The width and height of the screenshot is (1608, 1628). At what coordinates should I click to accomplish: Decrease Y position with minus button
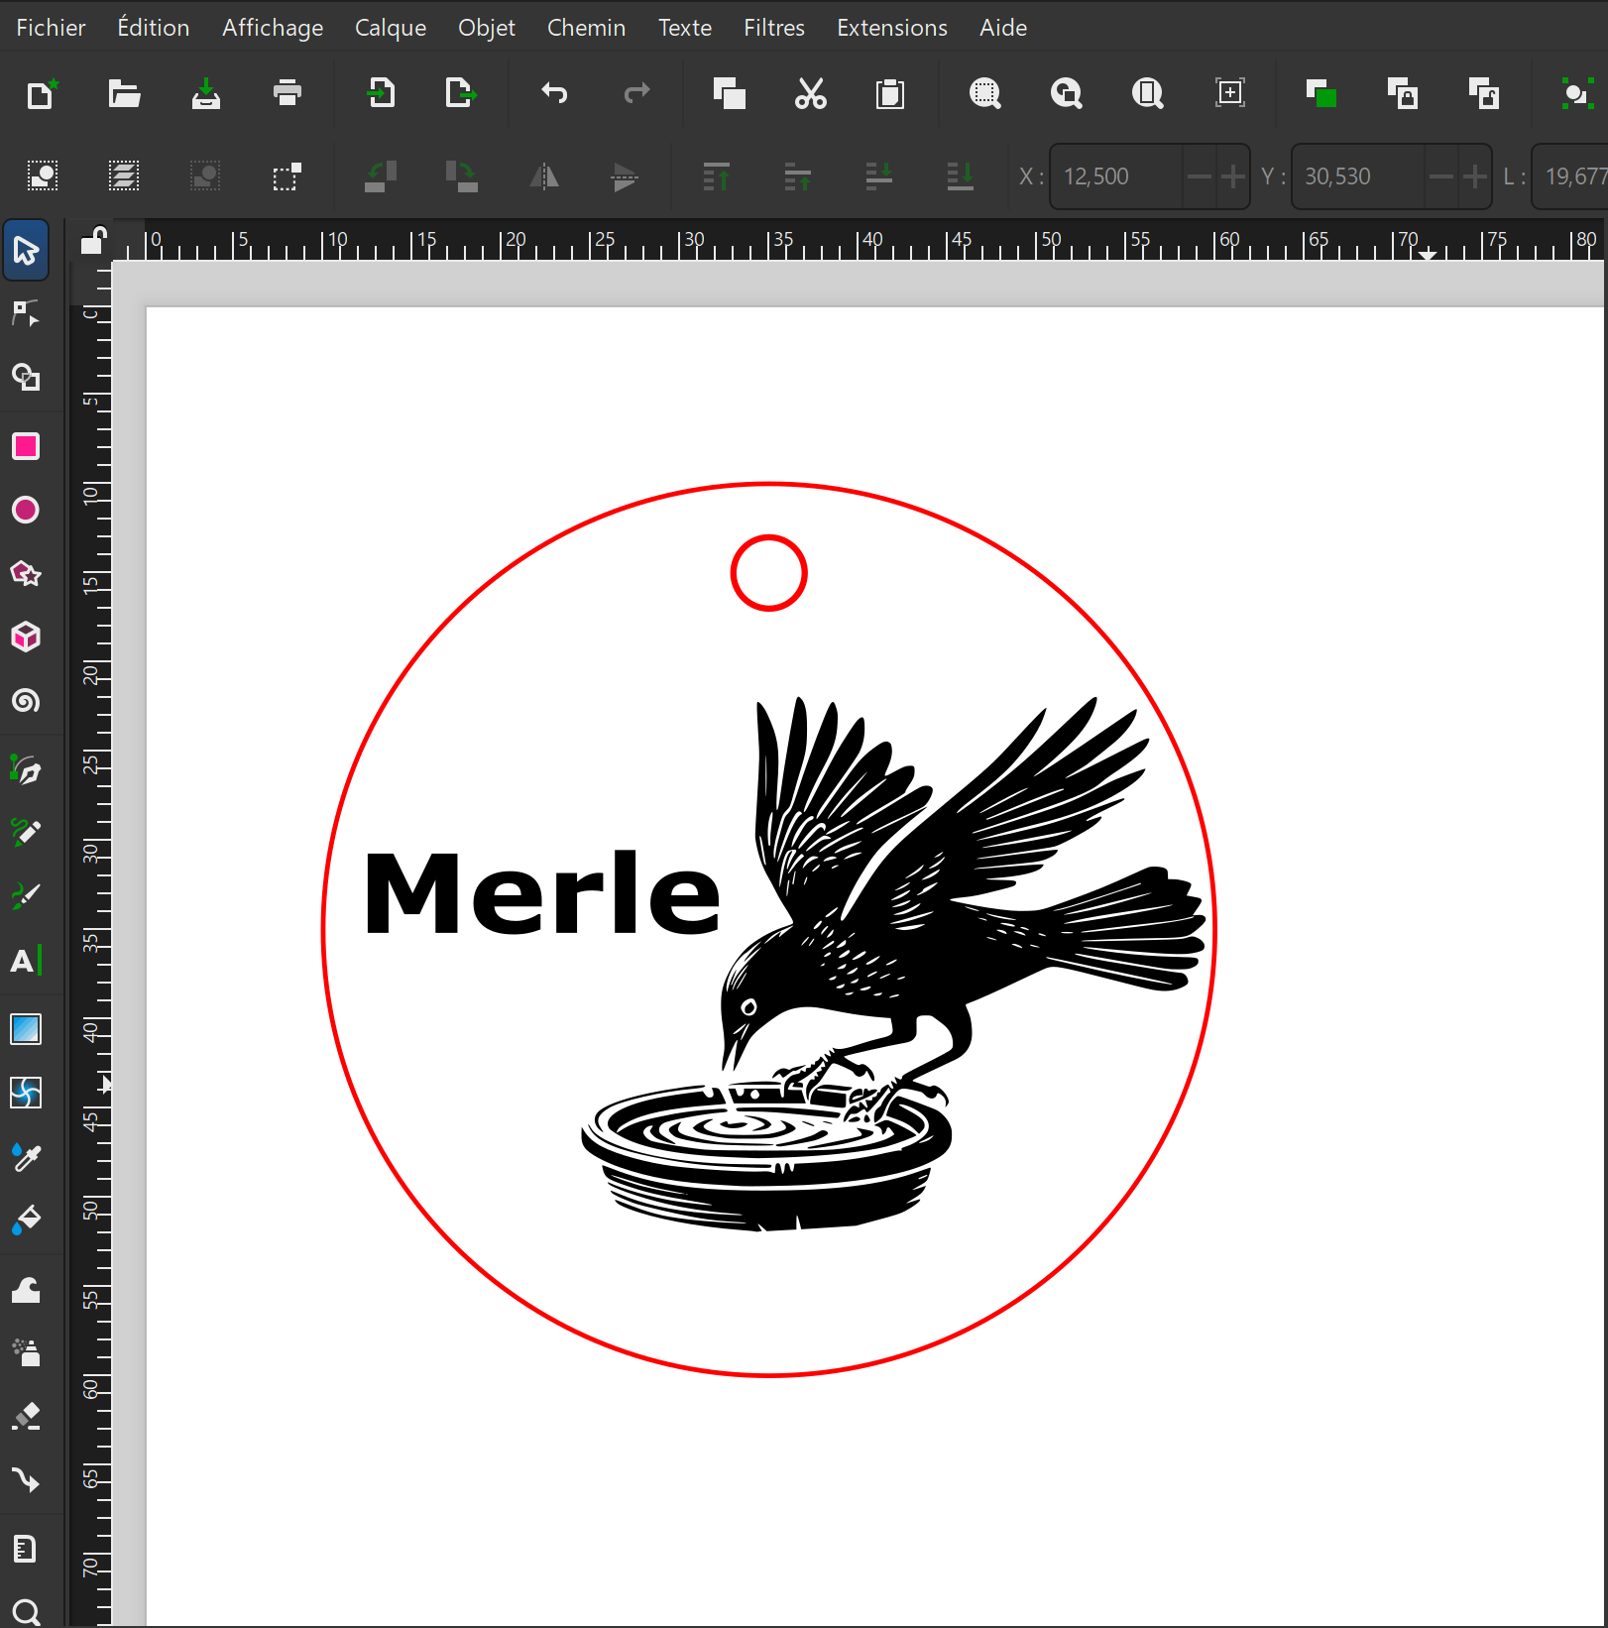coord(1441,176)
